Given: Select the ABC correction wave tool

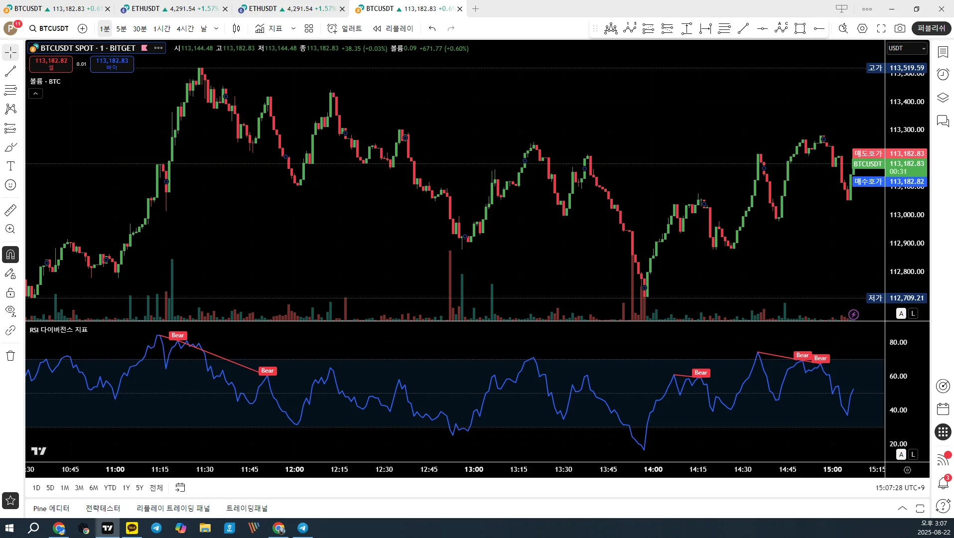Looking at the screenshot, I should pos(781,28).
